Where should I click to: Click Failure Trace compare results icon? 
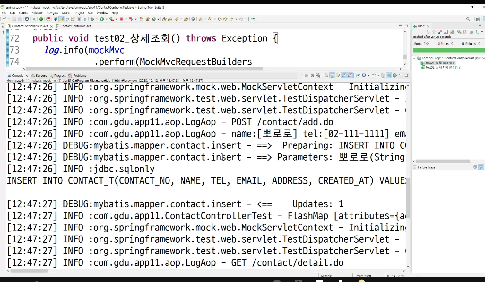pyautogui.click(x=475, y=167)
